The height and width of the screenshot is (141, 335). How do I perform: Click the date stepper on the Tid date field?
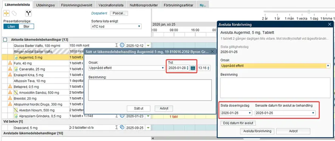[188, 68]
